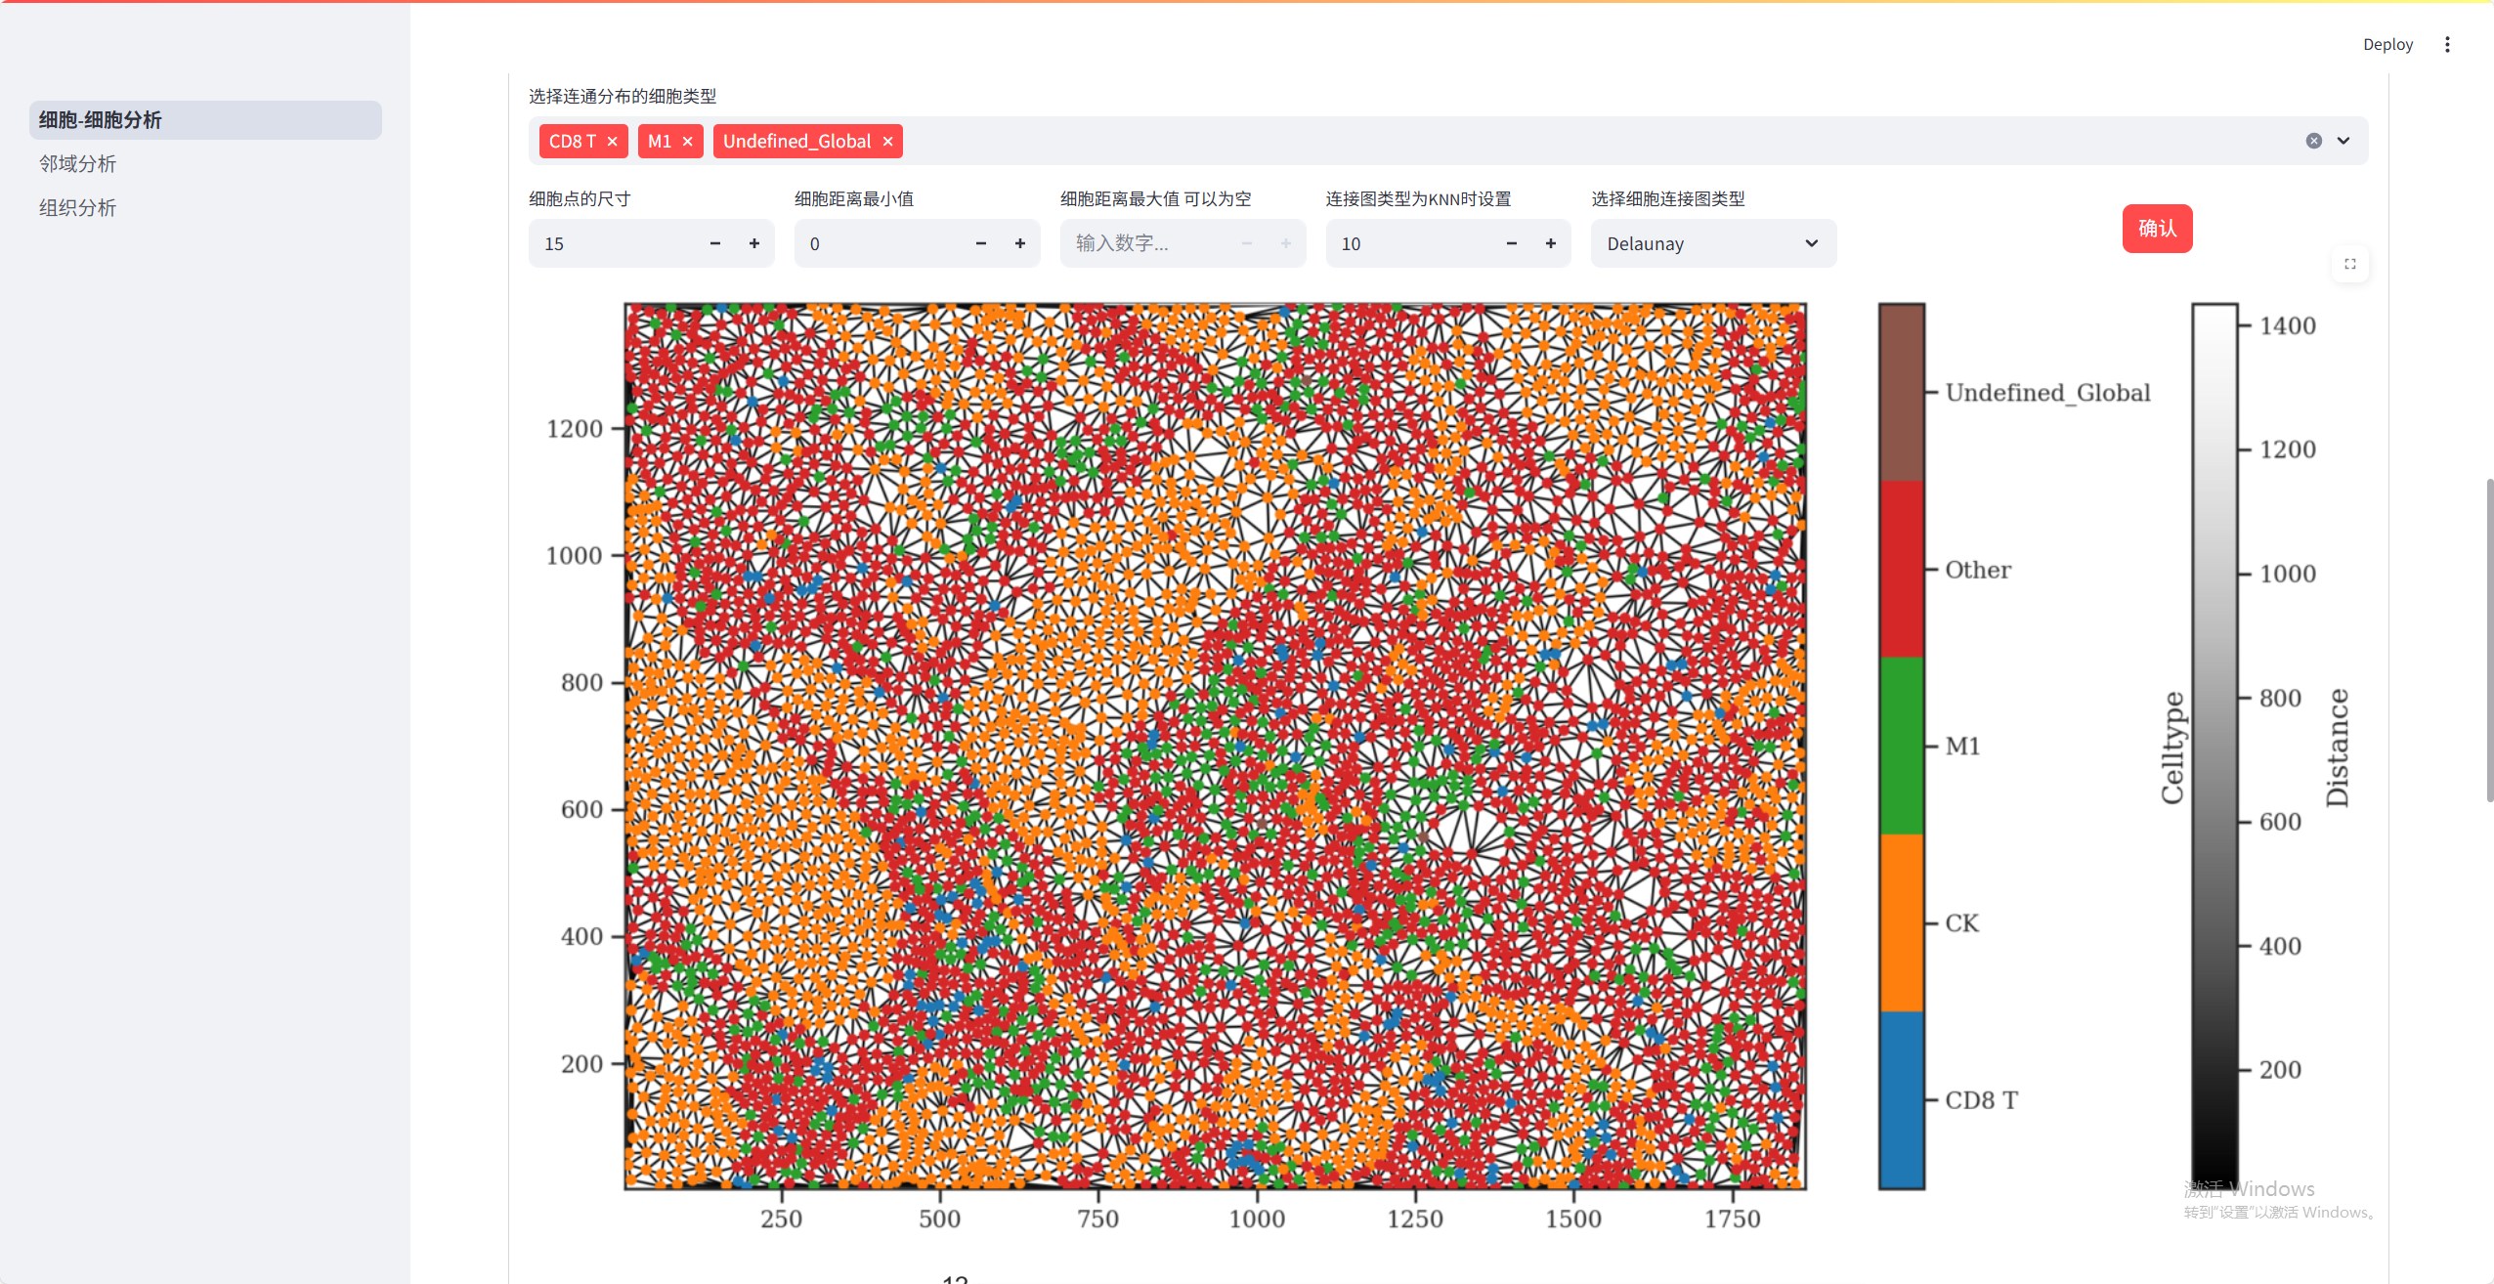Decrease the KNN setting value

point(1512,243)
